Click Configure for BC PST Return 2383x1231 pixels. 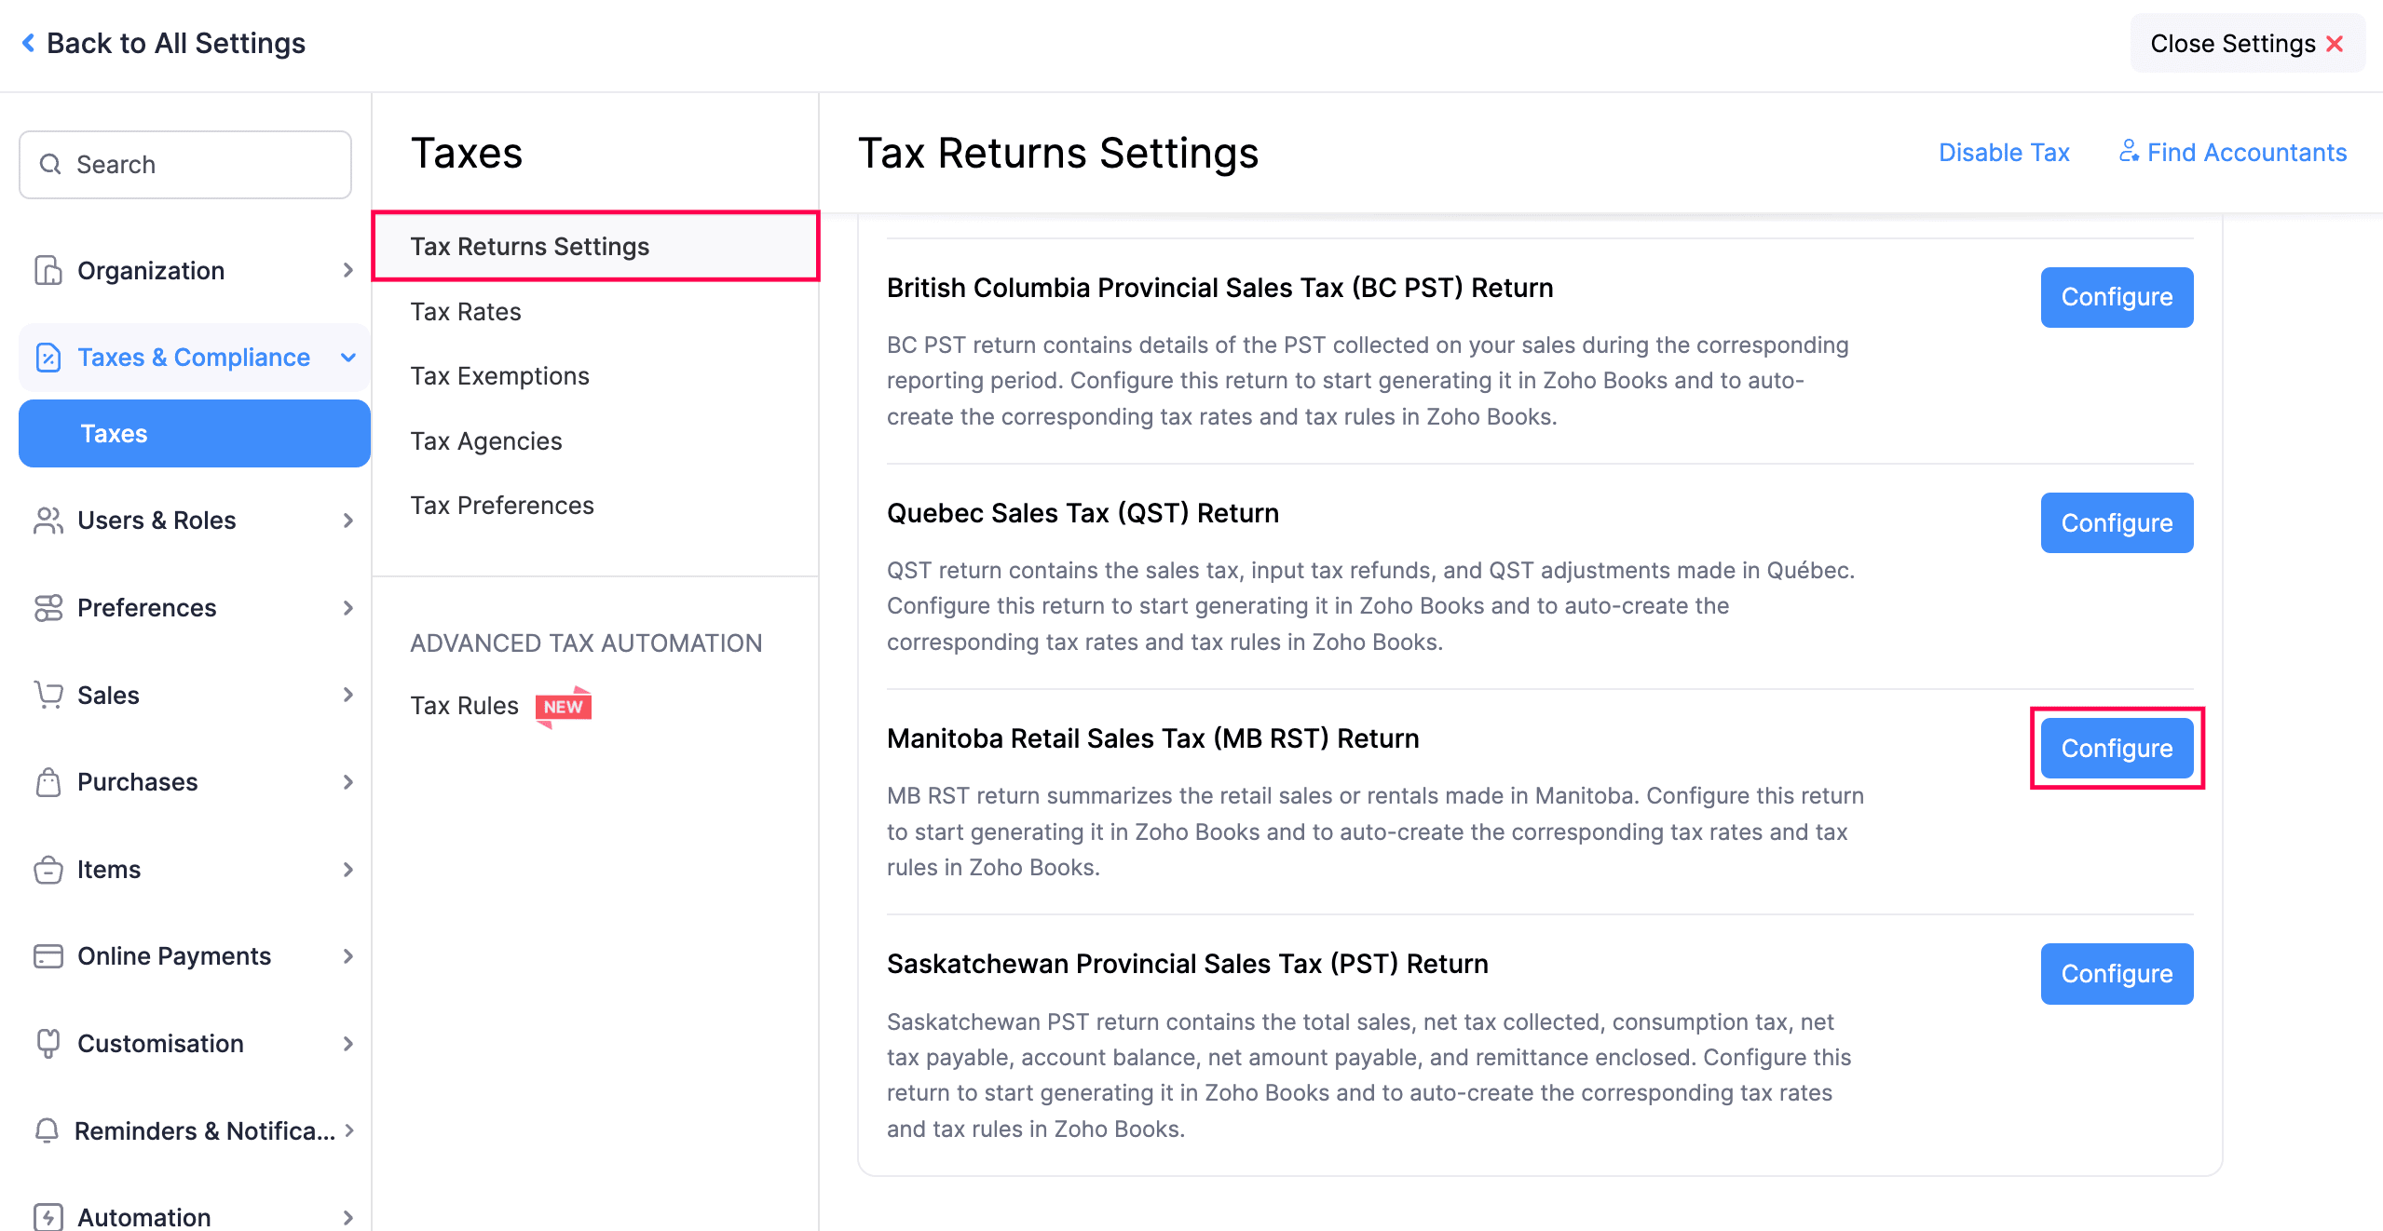click(2117, 297)
